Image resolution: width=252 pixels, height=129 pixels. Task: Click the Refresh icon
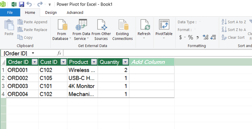[145, 25]
